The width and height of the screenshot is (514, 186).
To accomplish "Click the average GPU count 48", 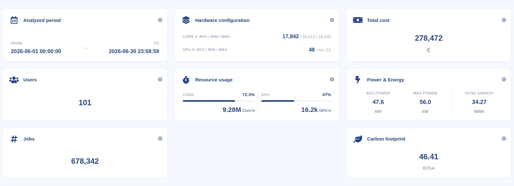I will coord(312,50).
